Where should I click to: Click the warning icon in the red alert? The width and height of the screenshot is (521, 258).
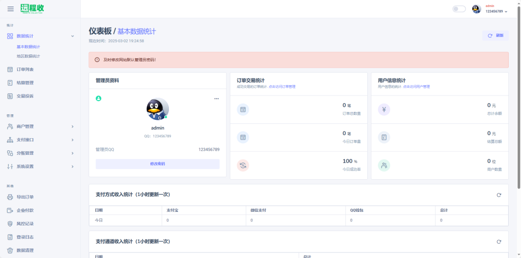97,60
